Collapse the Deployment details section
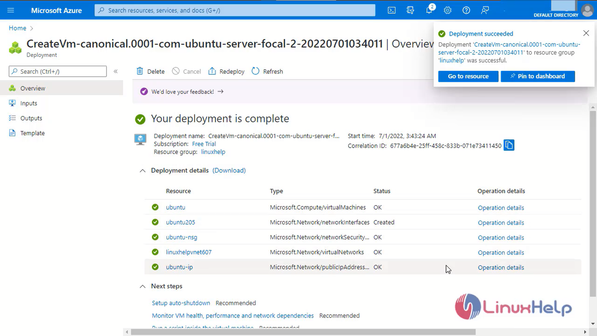 coord(142,170)
